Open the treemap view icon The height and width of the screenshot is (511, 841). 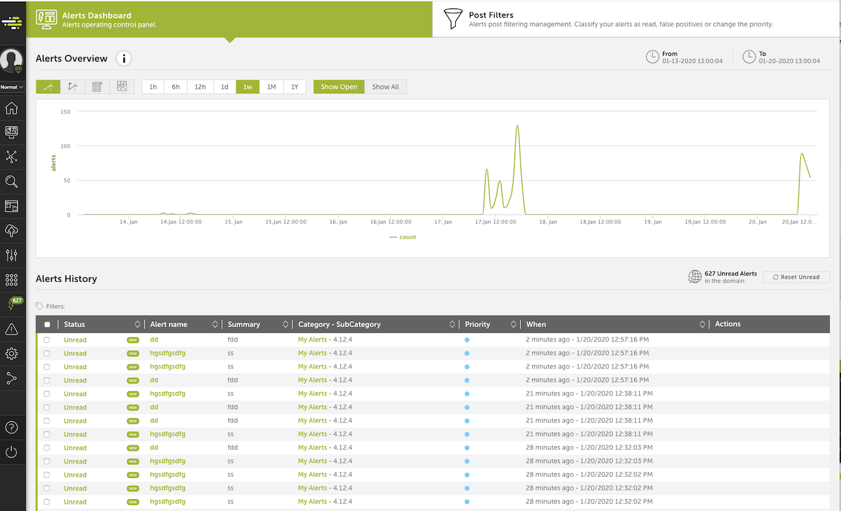tap(122, 86)
